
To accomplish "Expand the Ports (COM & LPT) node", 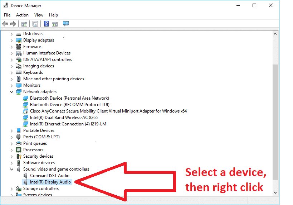I will pos(12,137).
